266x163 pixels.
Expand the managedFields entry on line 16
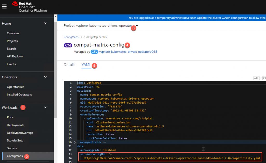[x=74, y=142]
